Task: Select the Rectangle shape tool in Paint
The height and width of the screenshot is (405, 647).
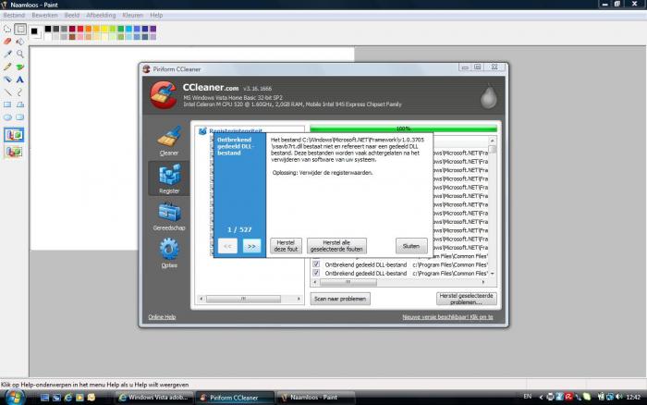Action: click(7, 104)
